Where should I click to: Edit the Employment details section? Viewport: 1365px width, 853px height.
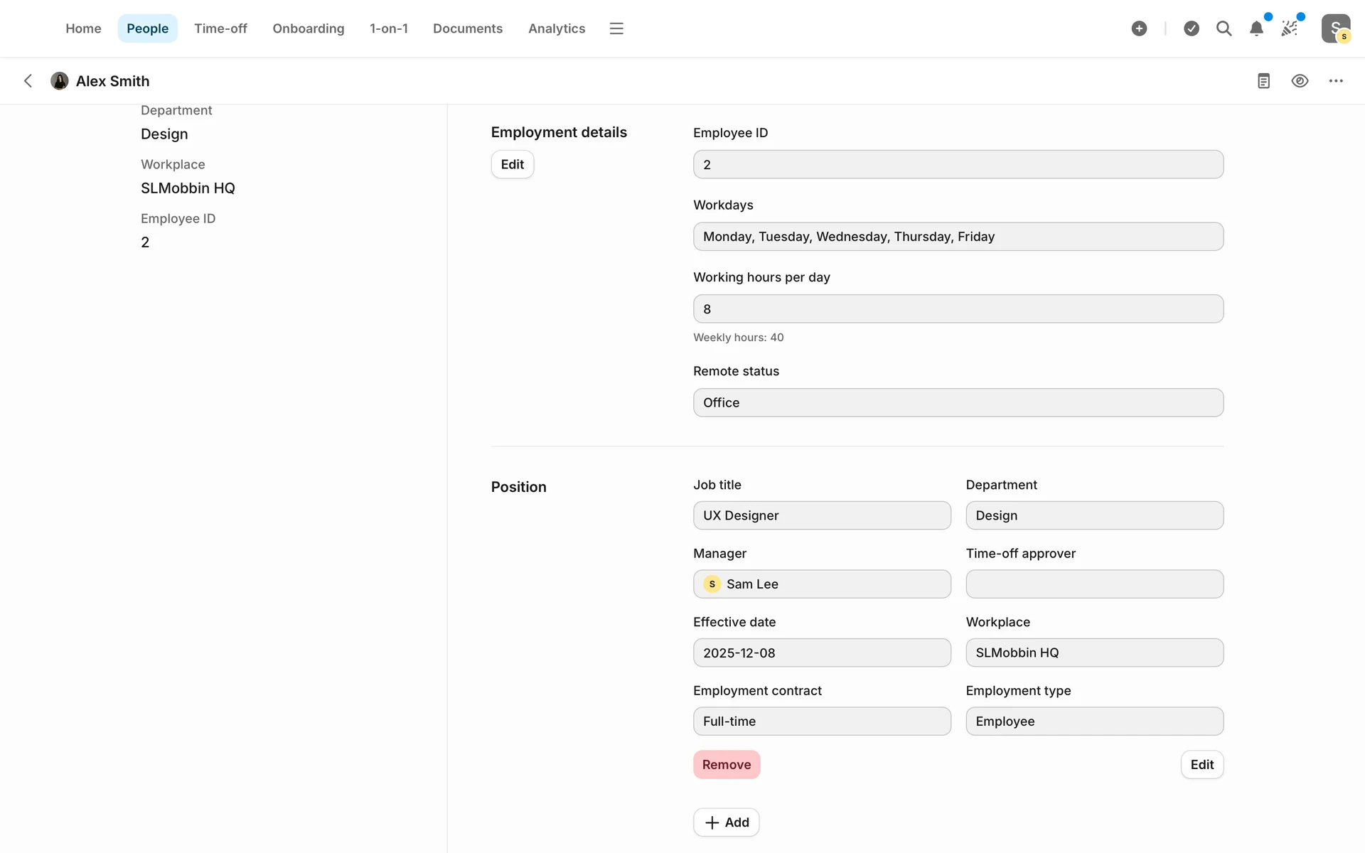coord(512,164)
